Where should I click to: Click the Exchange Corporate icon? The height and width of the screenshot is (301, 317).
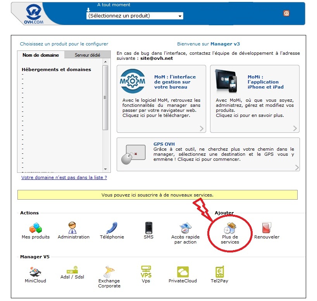coord(109,271)
